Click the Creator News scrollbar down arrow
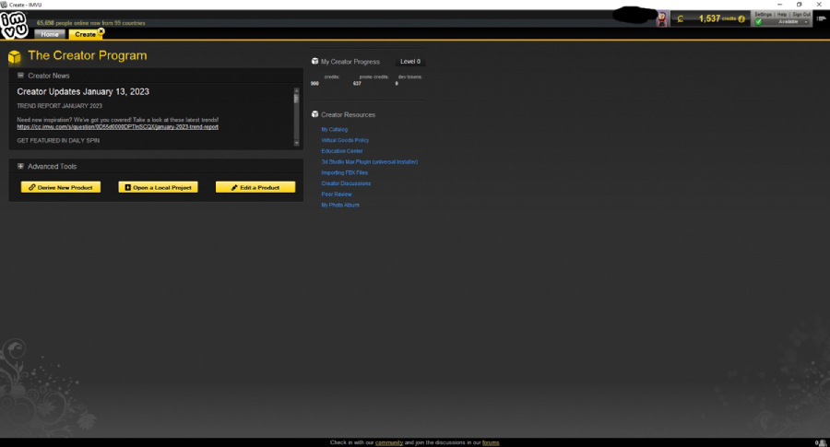Viewport: 830px width, 447px height. tap(296, 143)
